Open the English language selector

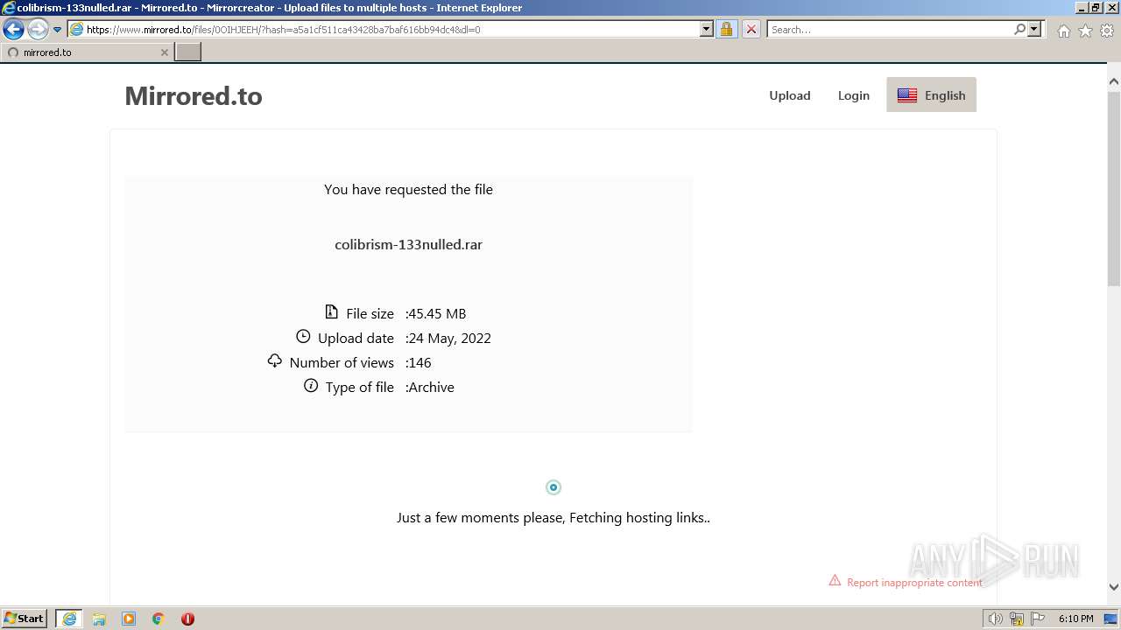(931, 95)
